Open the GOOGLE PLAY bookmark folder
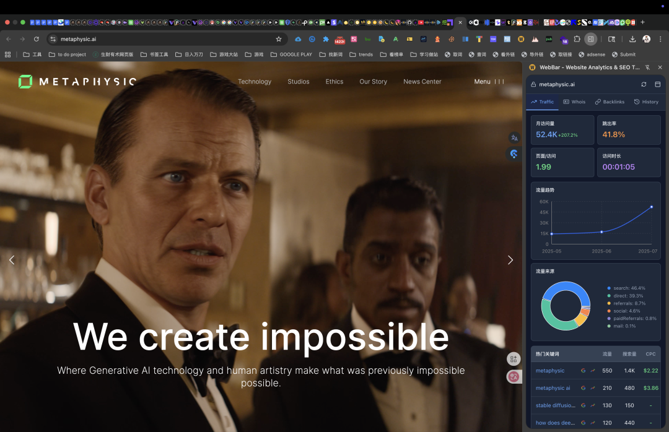Screen dimensions: 669x432 291,54
